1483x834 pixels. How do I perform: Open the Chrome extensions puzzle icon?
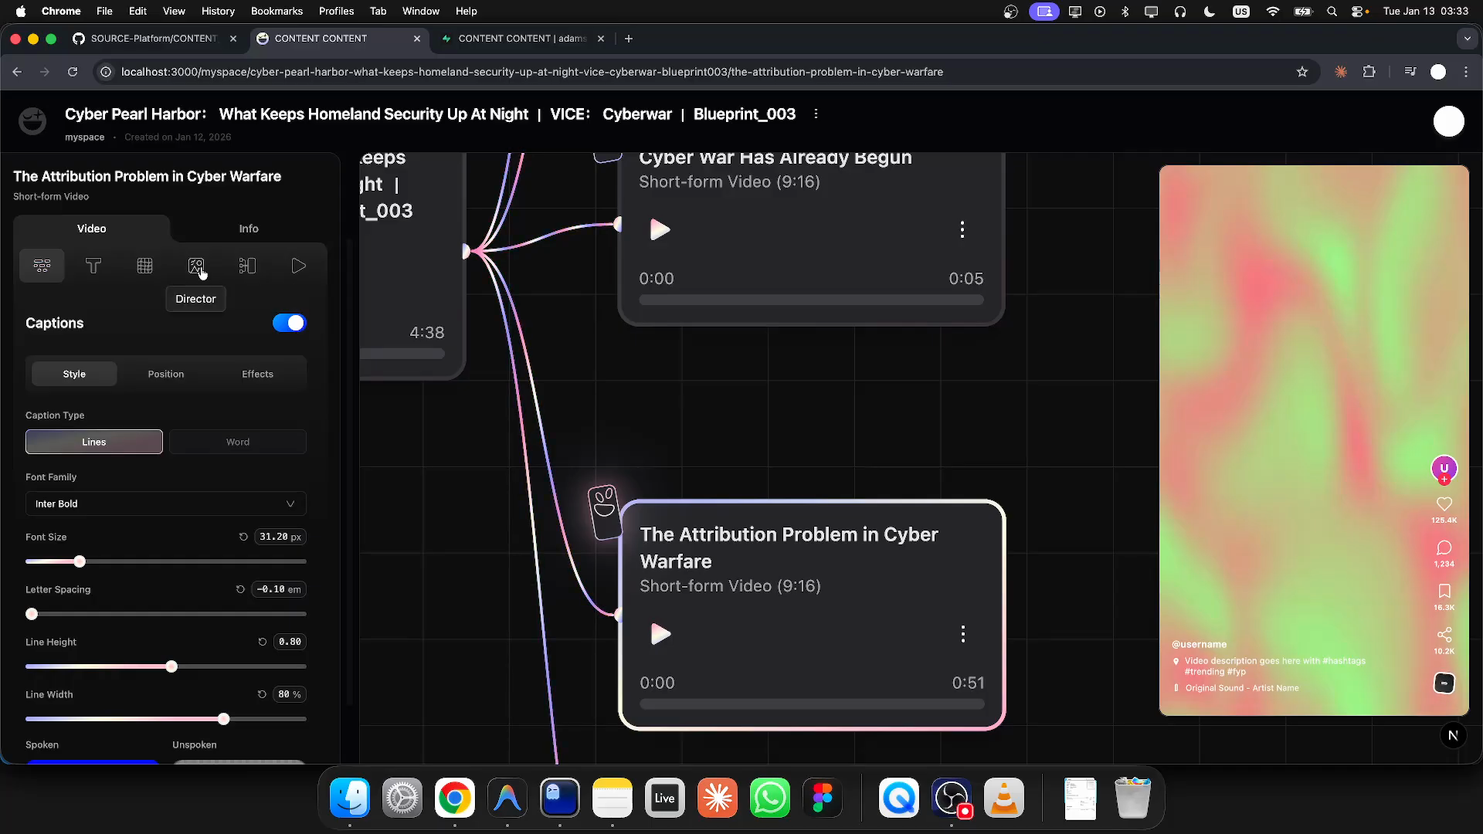click(1369, 72)
